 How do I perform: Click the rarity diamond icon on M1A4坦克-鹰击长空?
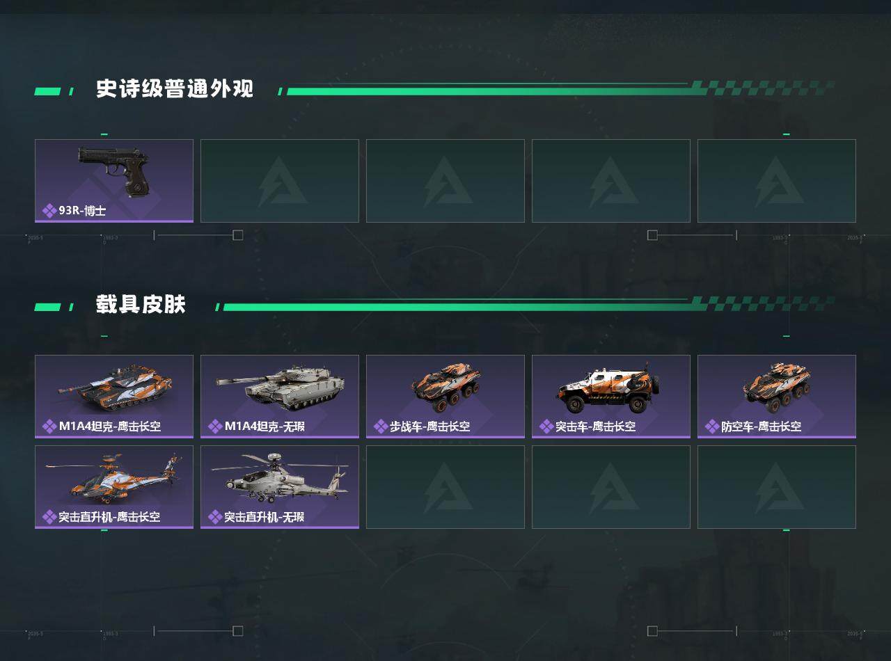[49, 426]
